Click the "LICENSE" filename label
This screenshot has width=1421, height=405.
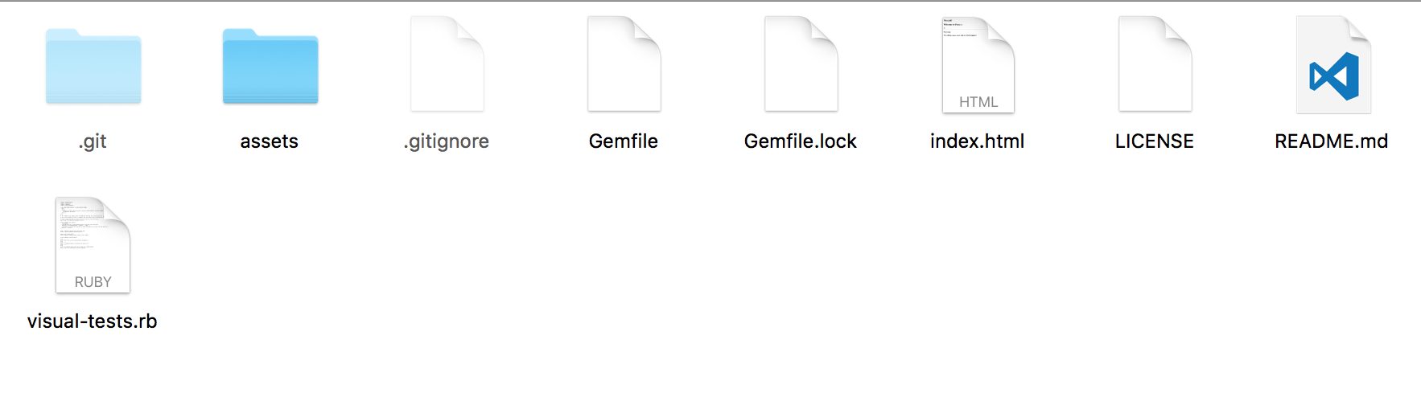(x=1155, y=141)
